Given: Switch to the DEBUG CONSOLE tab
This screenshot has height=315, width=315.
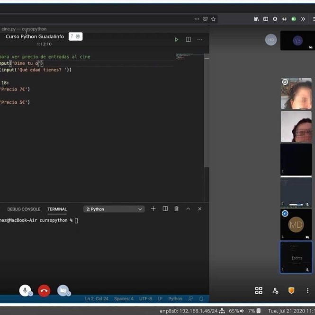Looking at the screenshot, I should click(24, 209).
